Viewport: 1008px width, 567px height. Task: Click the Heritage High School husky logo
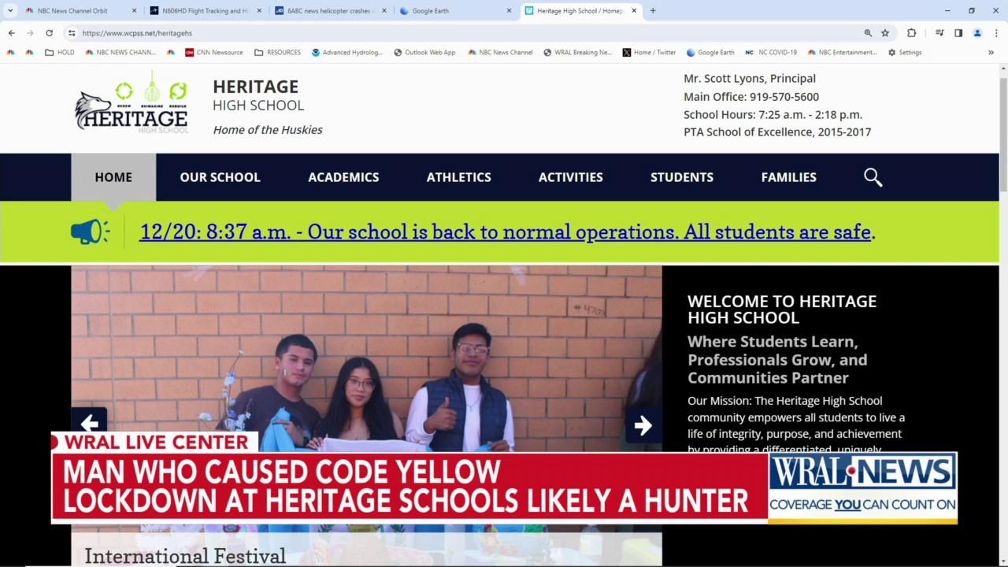tap(132, 104)
